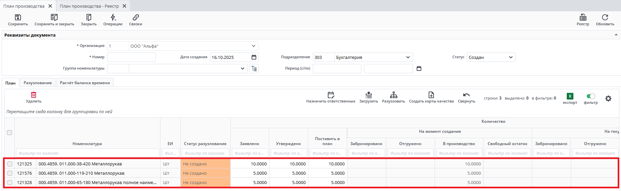Expand the Organization (Организация) dropdown
This screenshot has height=191, width=621.
point(253,46)
